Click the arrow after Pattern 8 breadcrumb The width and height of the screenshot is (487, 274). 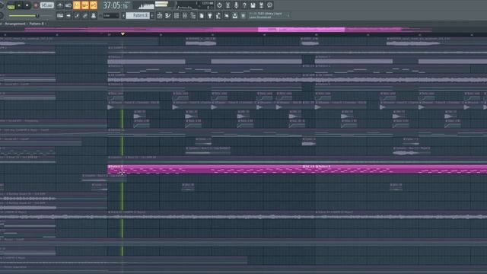[46, 24]
